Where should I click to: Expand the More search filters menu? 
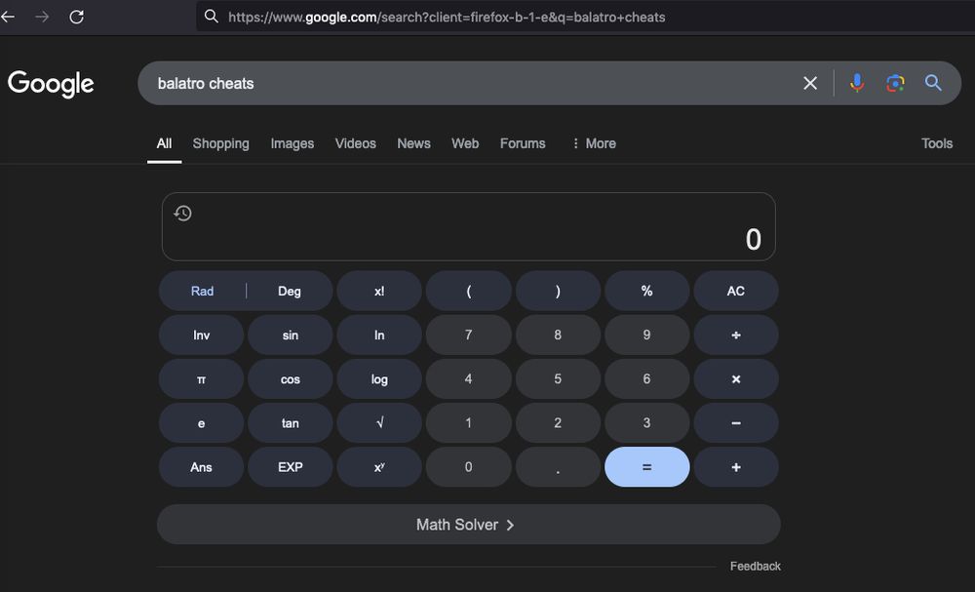tap(594, 143)
